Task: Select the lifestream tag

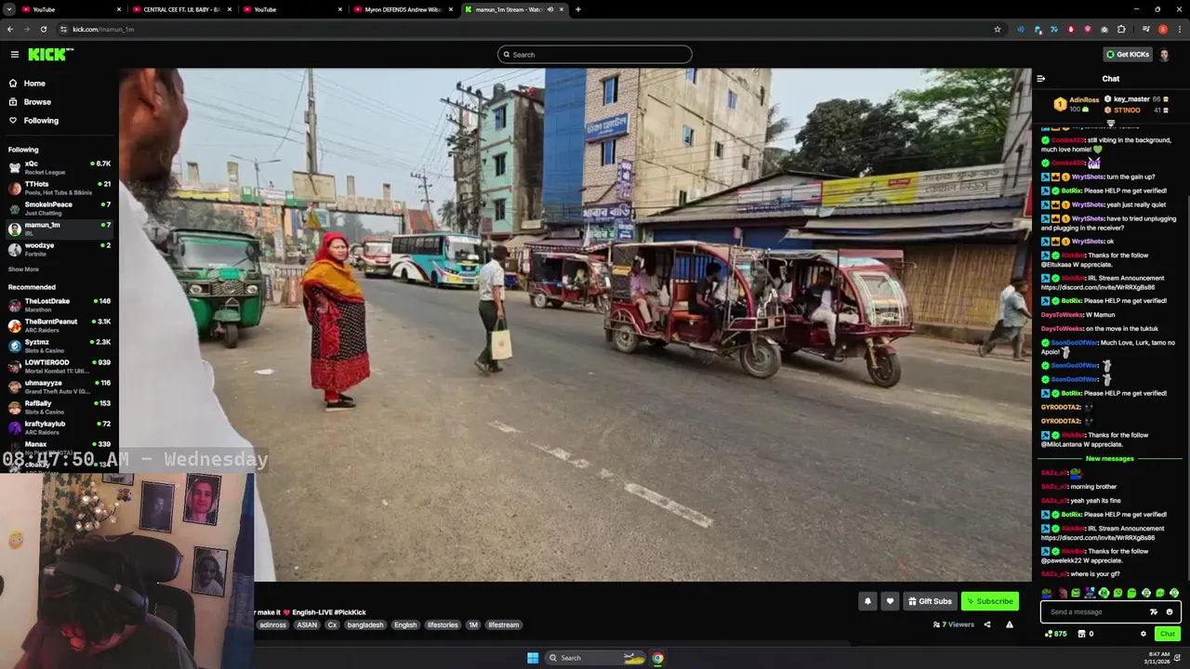Action: pos(504,625)
